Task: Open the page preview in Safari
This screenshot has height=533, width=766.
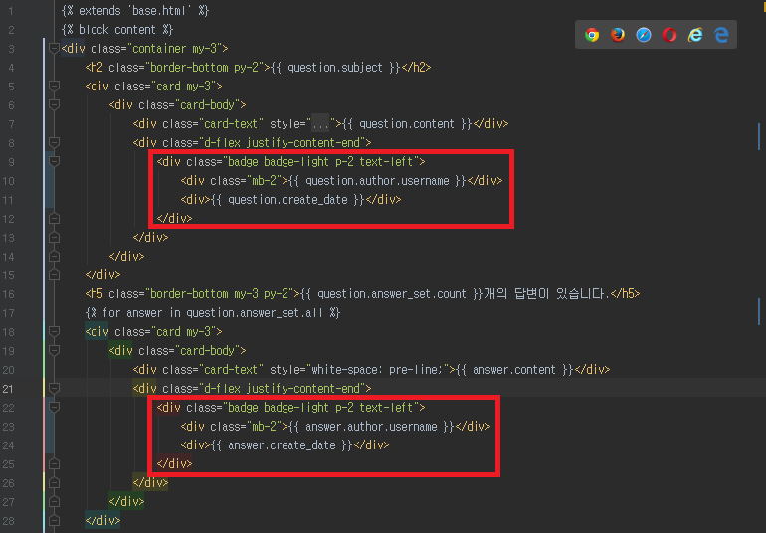Action: (x=644, y=35)
